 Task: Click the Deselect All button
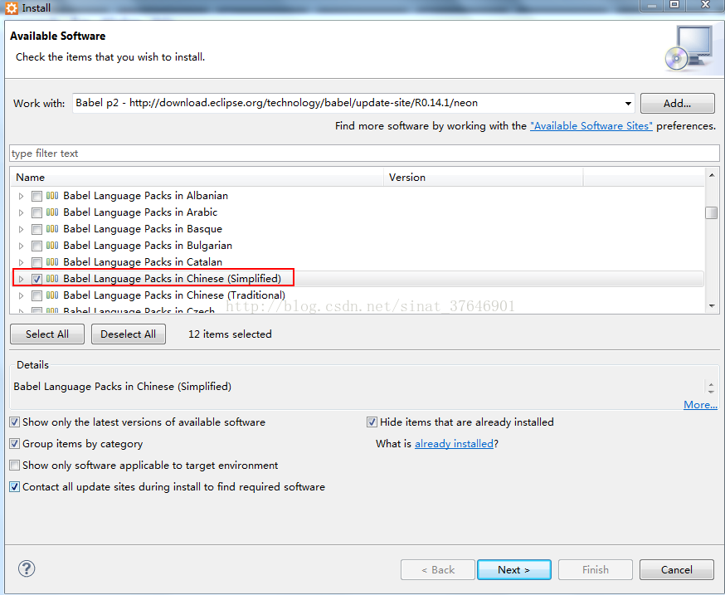point(128,334)
